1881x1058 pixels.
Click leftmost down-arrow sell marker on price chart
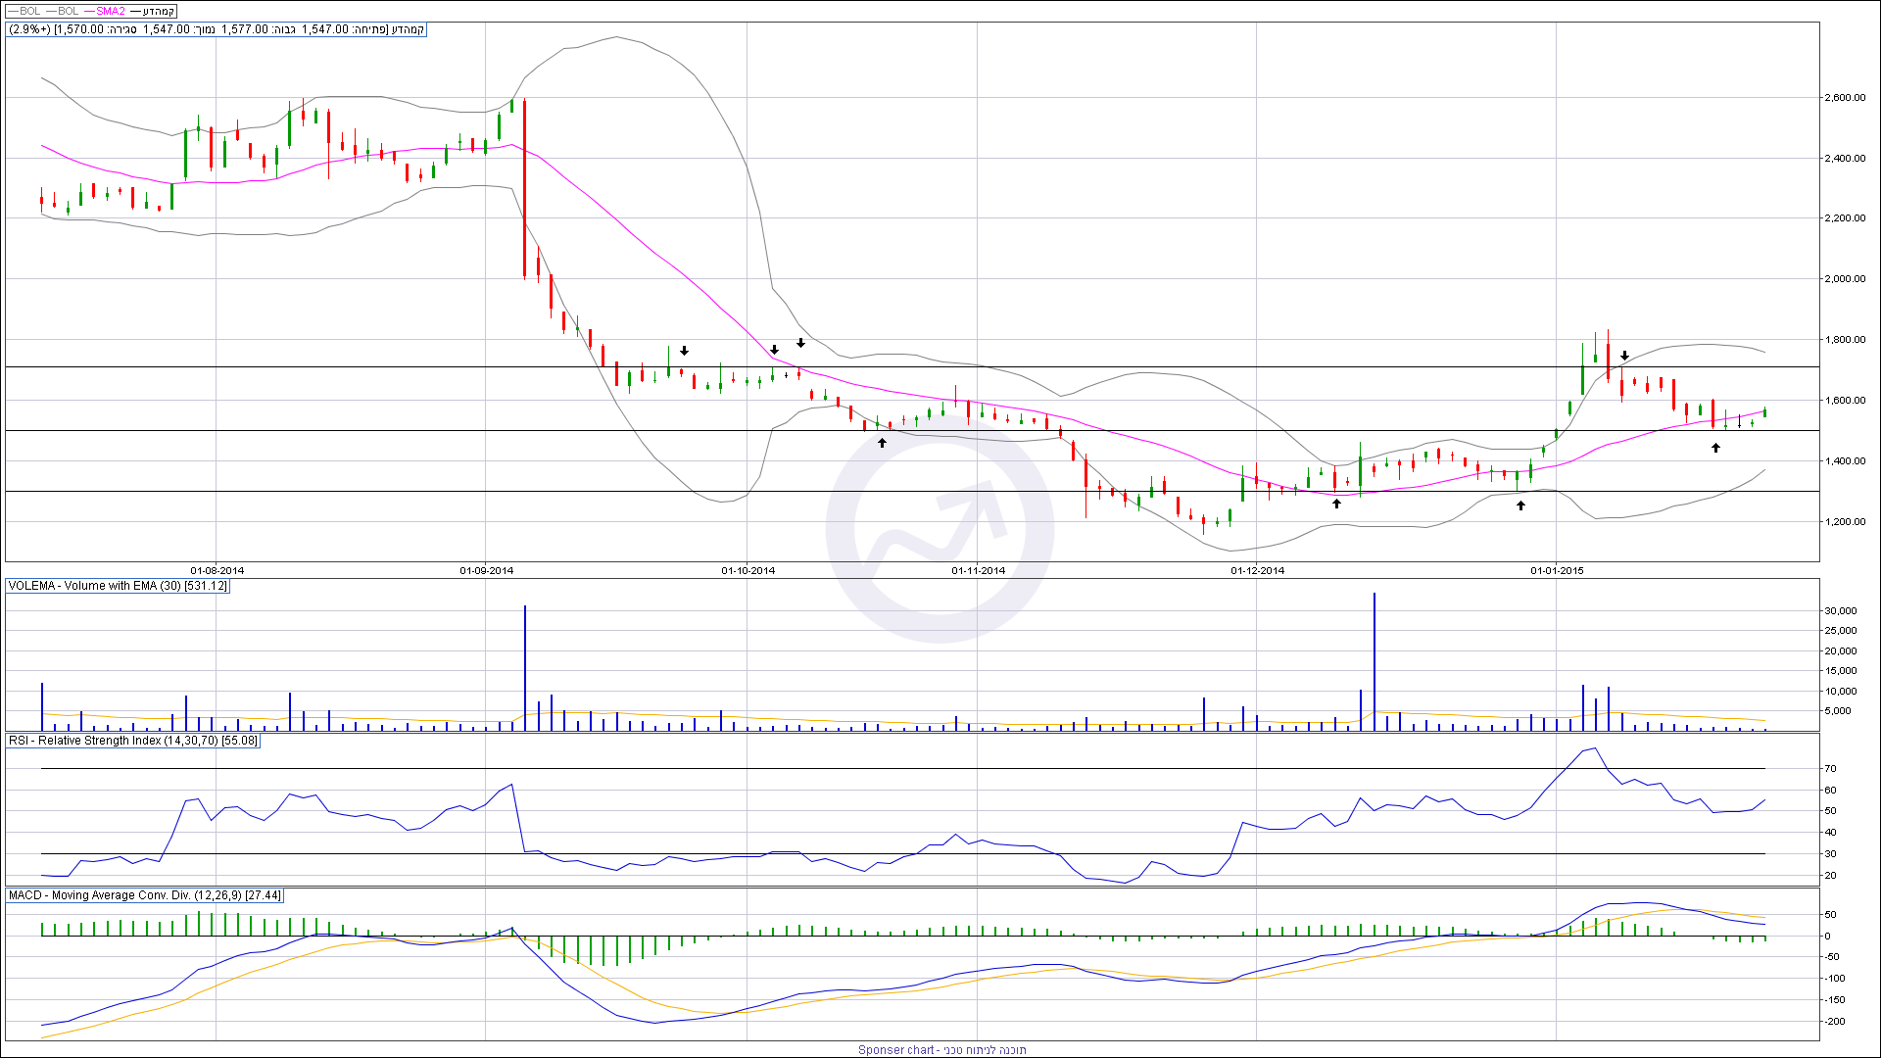[x=685, y=351]
